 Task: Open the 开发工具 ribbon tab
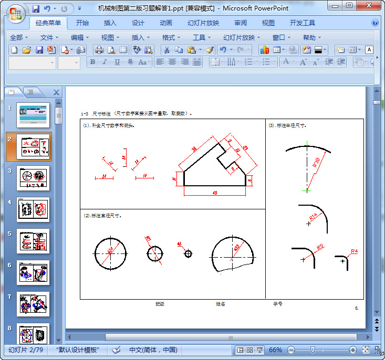pyautogui.click(x=302, y=23)
